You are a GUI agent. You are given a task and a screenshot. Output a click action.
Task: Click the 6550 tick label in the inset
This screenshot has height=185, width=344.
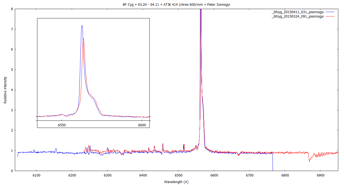62,125
